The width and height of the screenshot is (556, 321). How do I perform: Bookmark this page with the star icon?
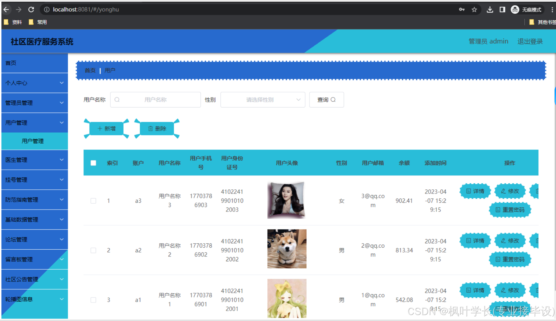(474, 9)
